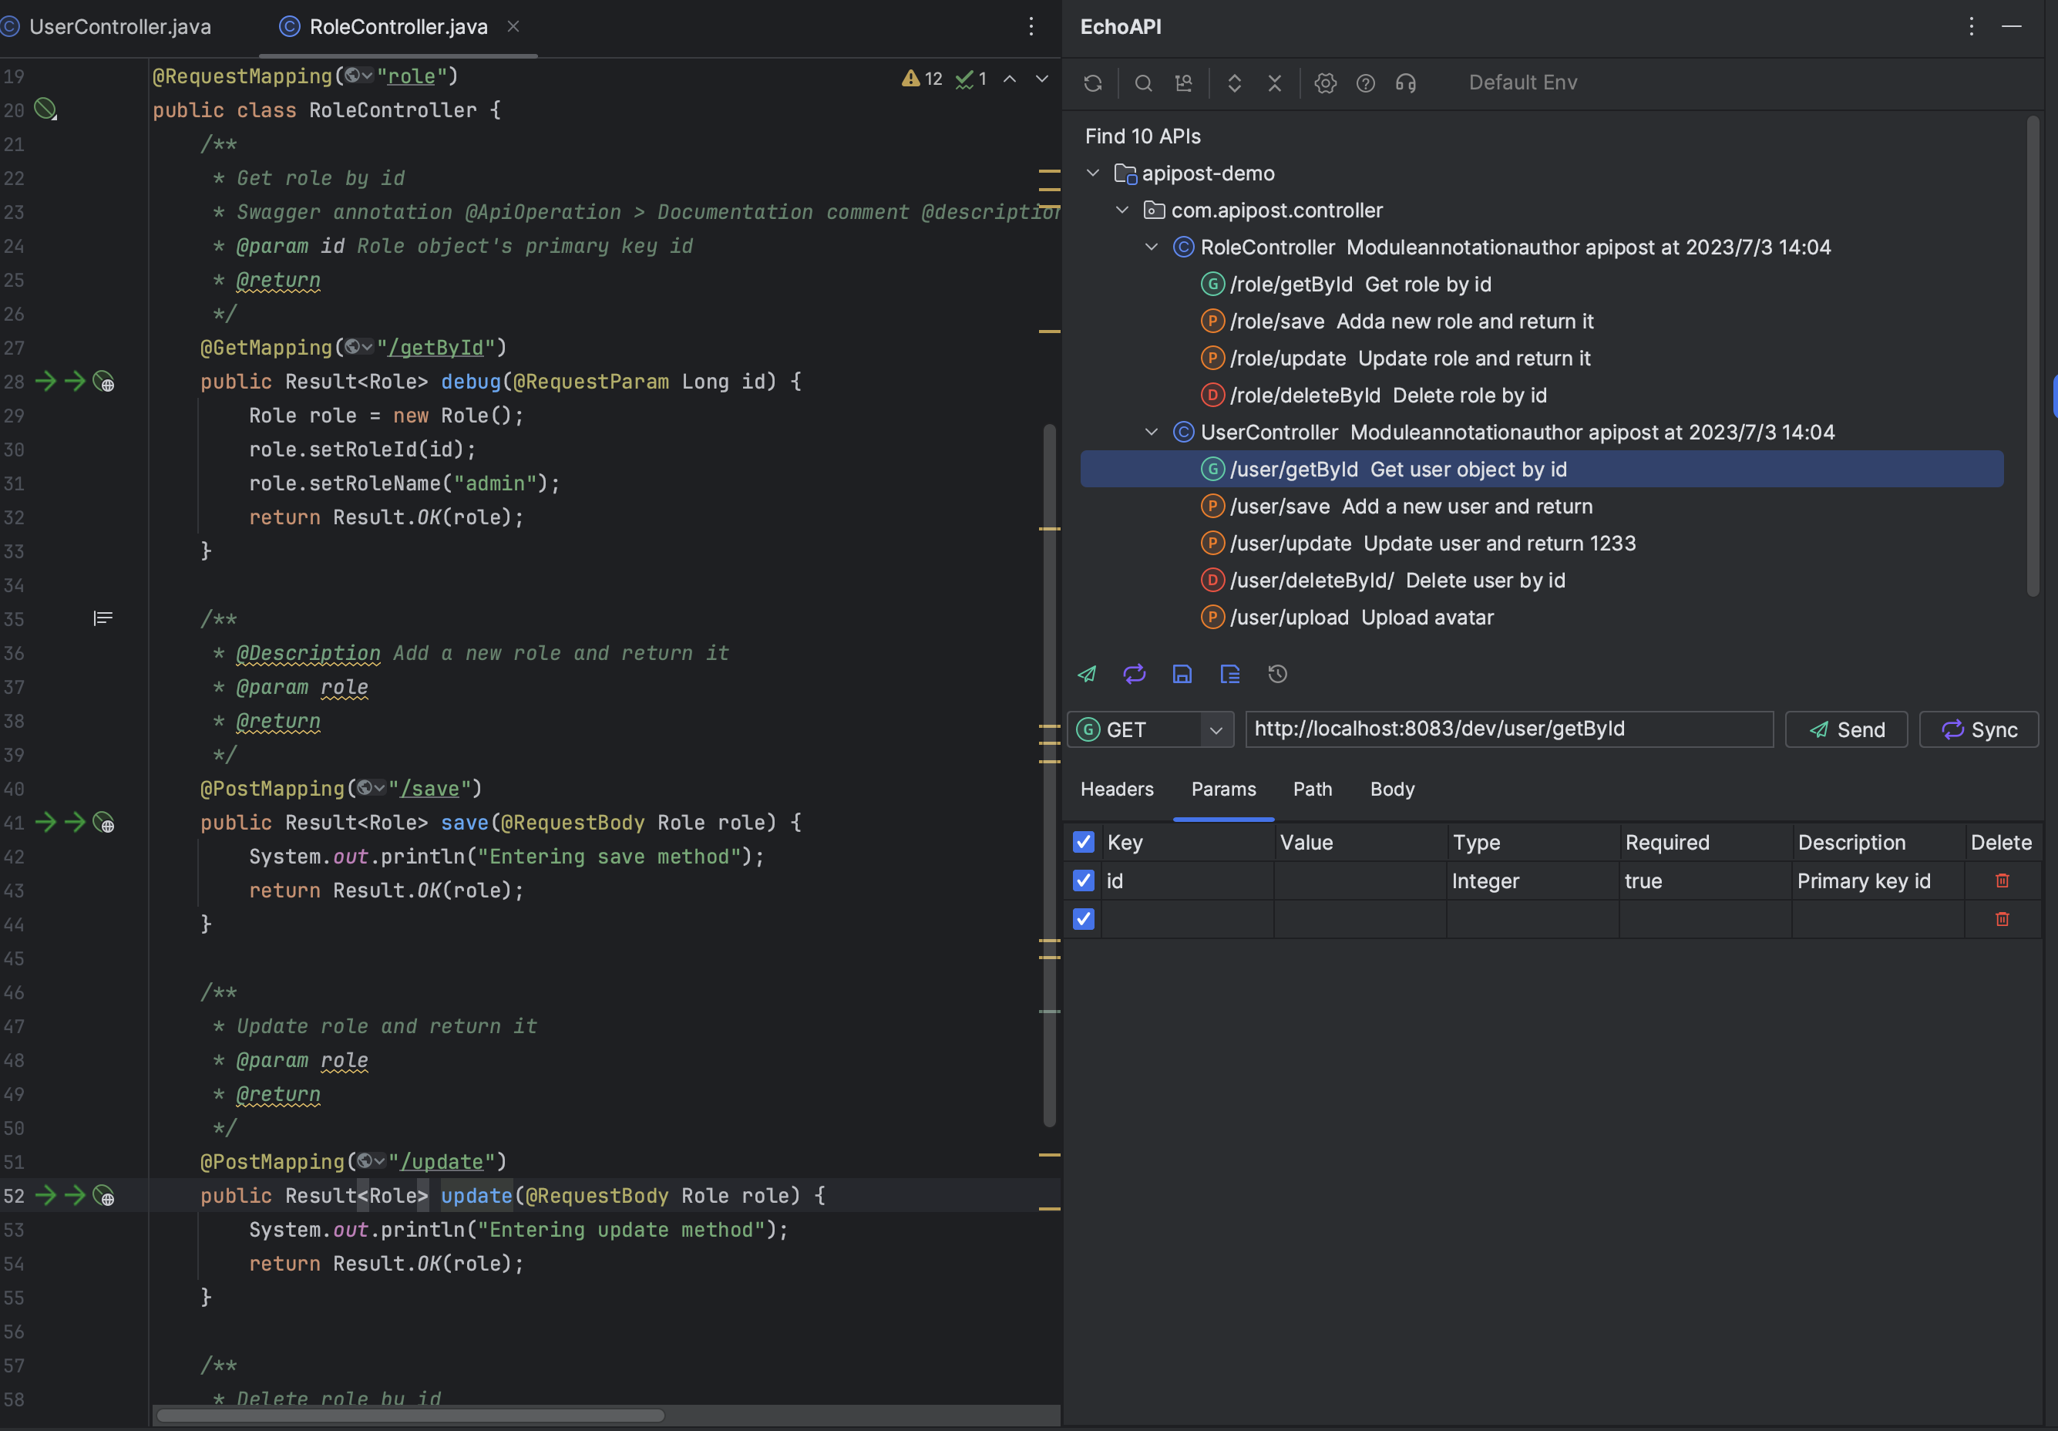Toggle the select-all checkbox in Key header
Image resolution: width=2058 pixels, height=1431 pixels.
(x=1084, y=843)
